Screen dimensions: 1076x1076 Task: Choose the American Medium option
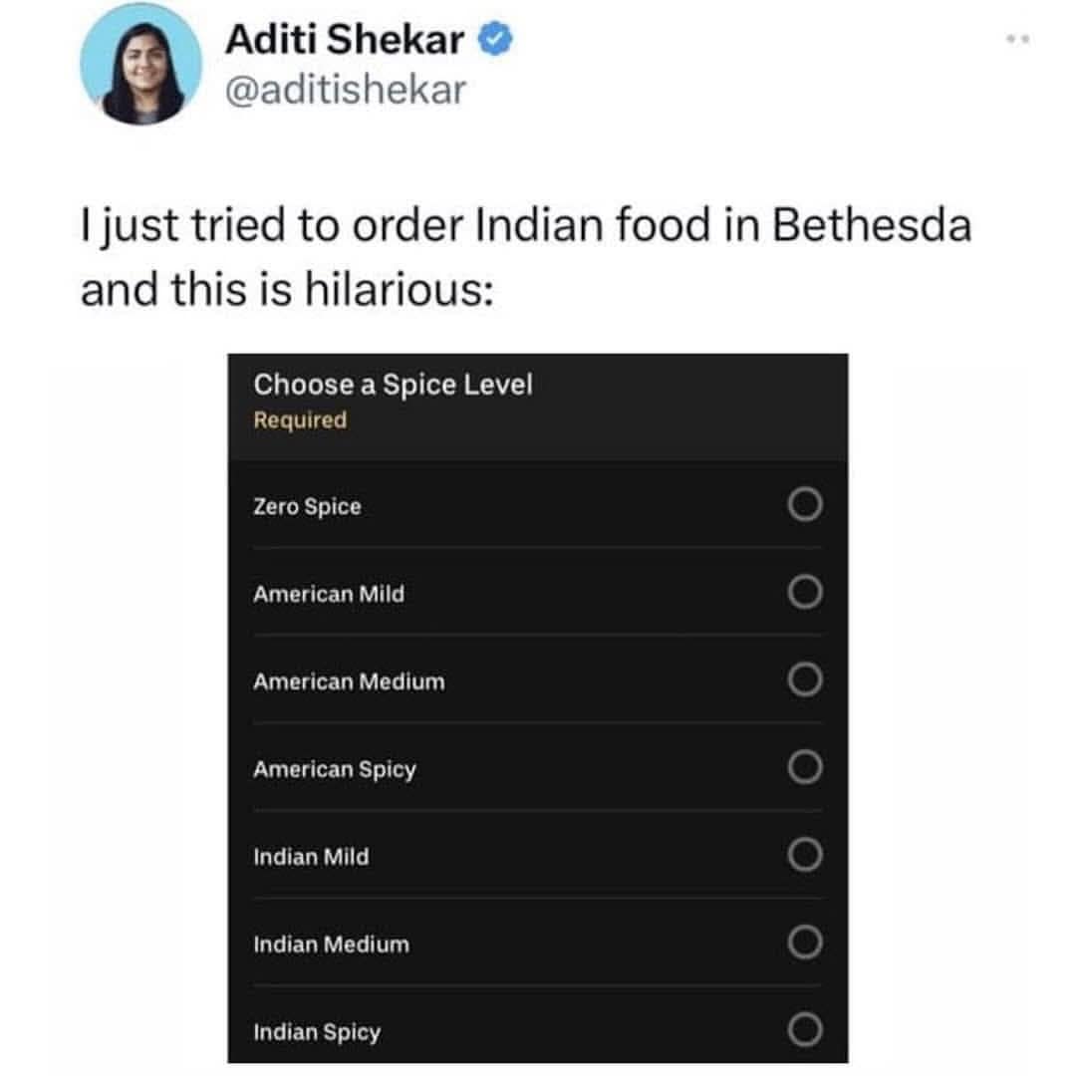tap(803, 681)
